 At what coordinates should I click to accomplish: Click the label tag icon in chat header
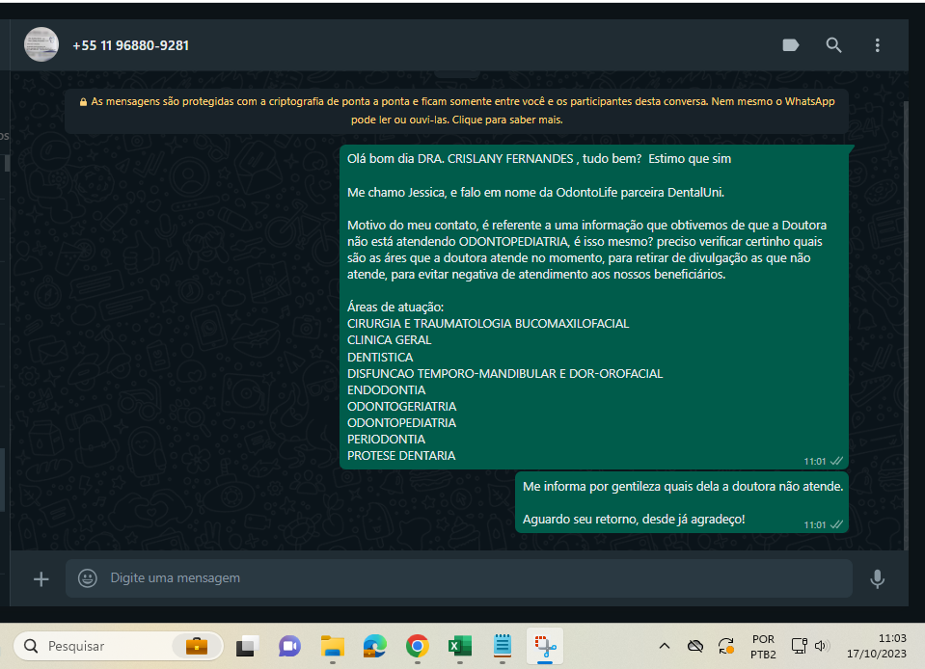click(x=791, y=44)
